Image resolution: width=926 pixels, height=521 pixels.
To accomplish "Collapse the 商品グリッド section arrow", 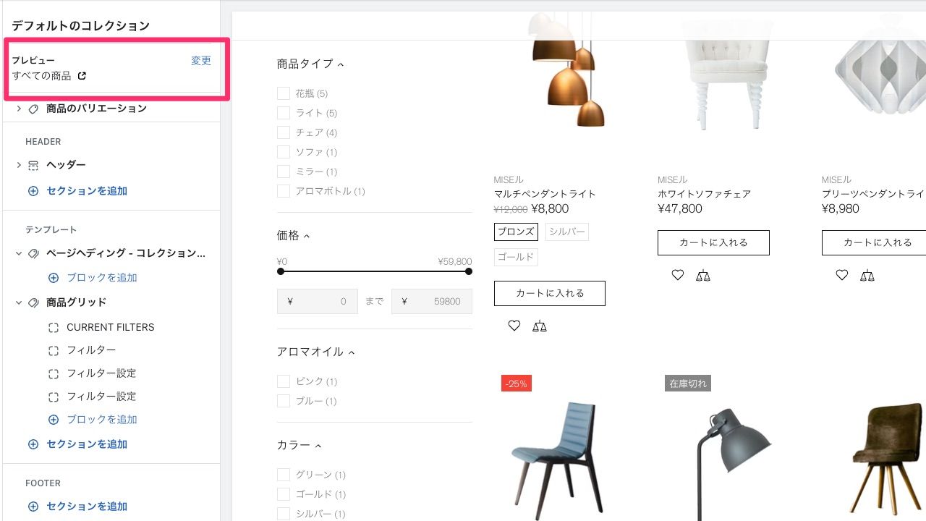I will point(19,302).
